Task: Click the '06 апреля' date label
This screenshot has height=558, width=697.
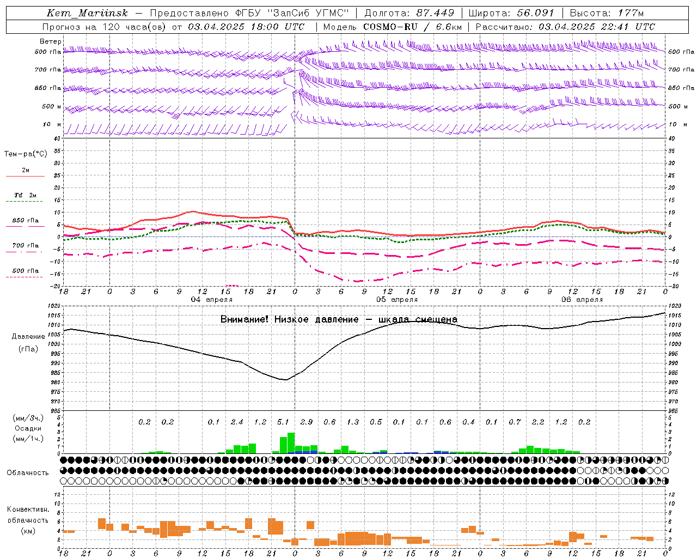Action: coord(582,300)
